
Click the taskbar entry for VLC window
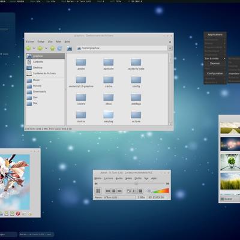point(37,235)
